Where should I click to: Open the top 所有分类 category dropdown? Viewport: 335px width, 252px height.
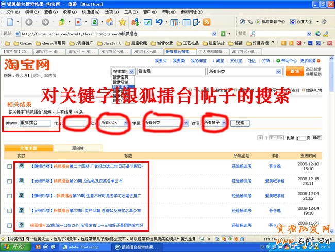pos(244,71)
